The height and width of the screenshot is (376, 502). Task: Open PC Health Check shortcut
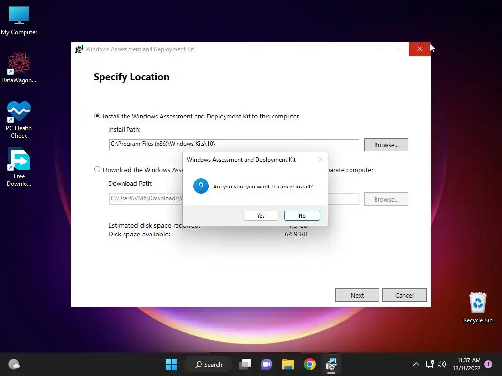(19, 120)
